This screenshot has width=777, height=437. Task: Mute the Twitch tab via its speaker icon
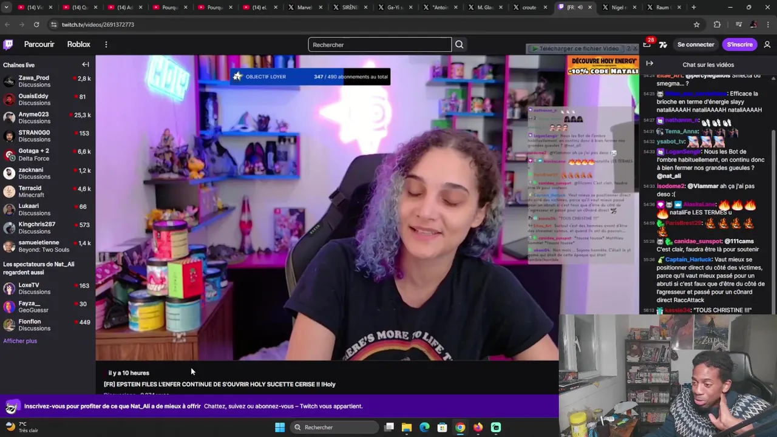[580, 7]
